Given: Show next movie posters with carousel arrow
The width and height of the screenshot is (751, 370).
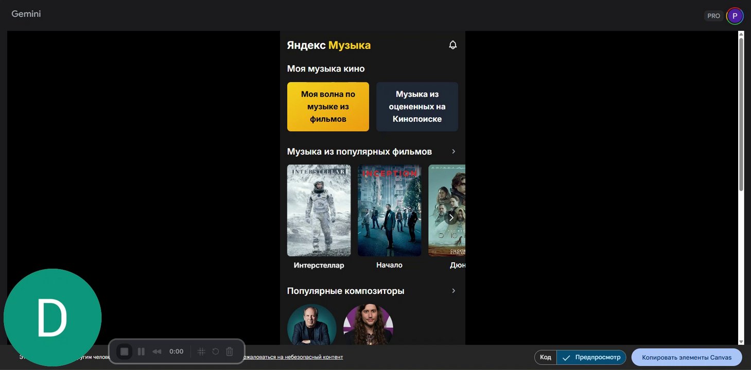Looking at the screenshot, I should pos(451,217).
